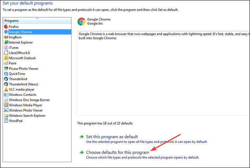The width and height of the screenshot is (250, 168).
Task: Select Windows Disc Image Burner entry
Action: (x=29, y=100)
